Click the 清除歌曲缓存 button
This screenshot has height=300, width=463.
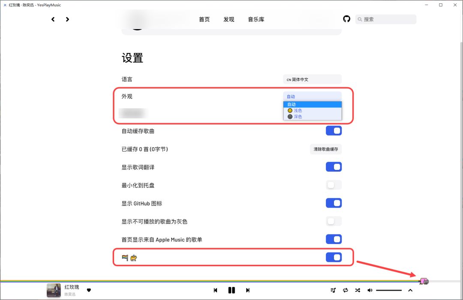coord(326,149)
